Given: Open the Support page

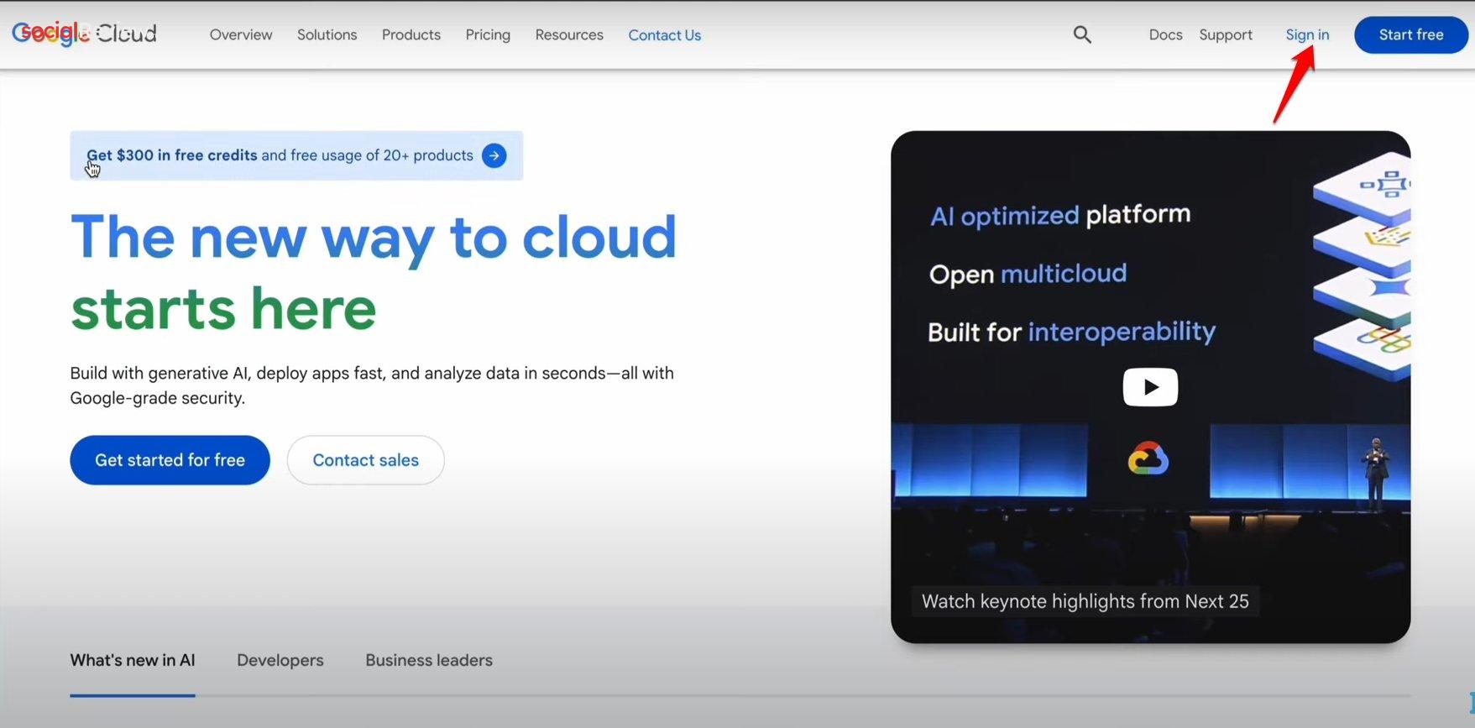Looking at the screenshot, I should [x=1226, y=34].
